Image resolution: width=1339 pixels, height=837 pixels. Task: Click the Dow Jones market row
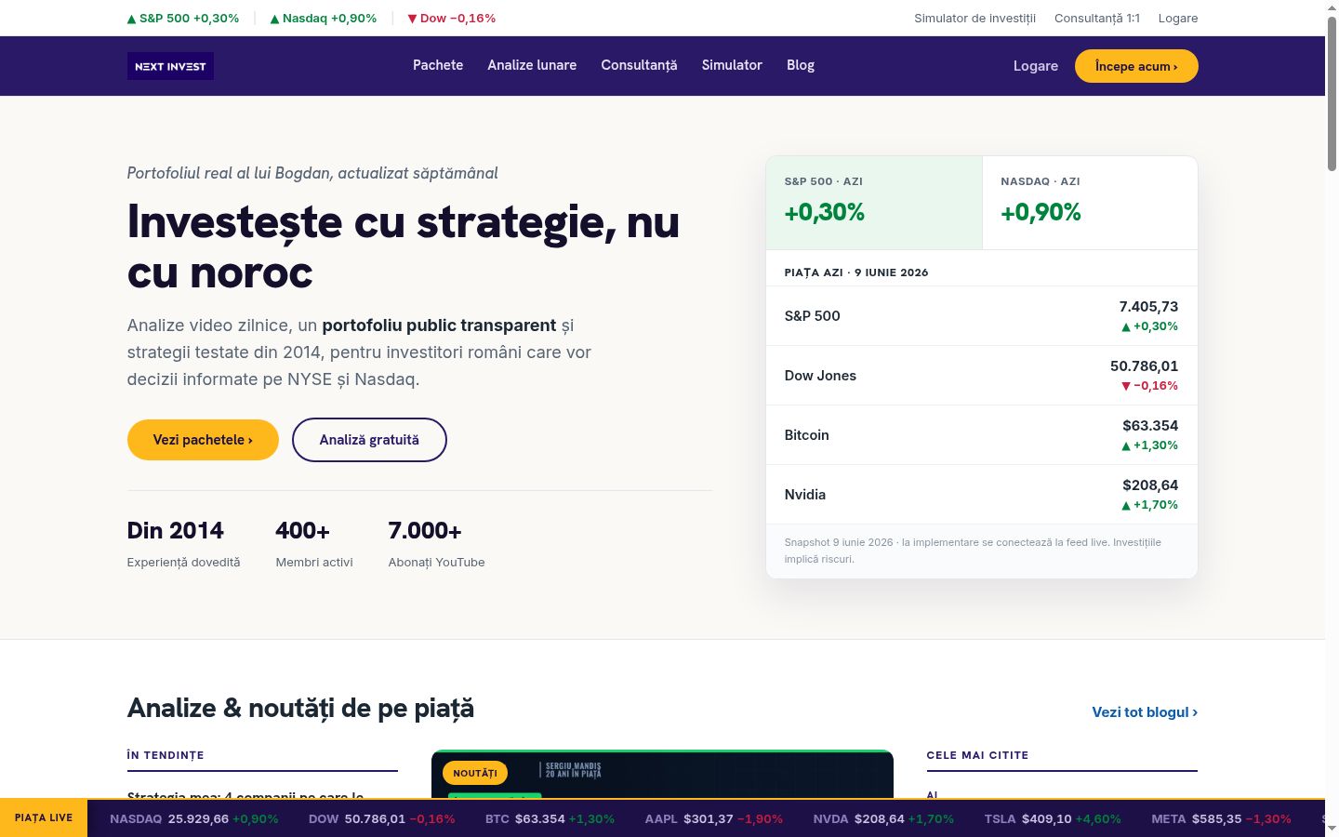[982, 376]
